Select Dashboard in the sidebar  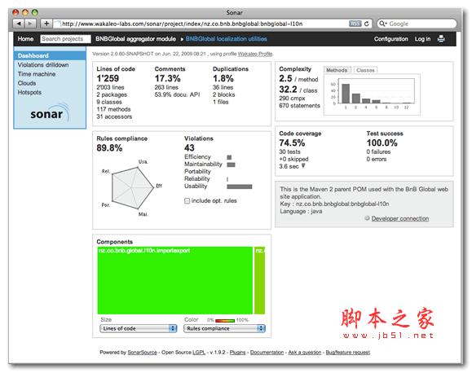click(50, 55)
